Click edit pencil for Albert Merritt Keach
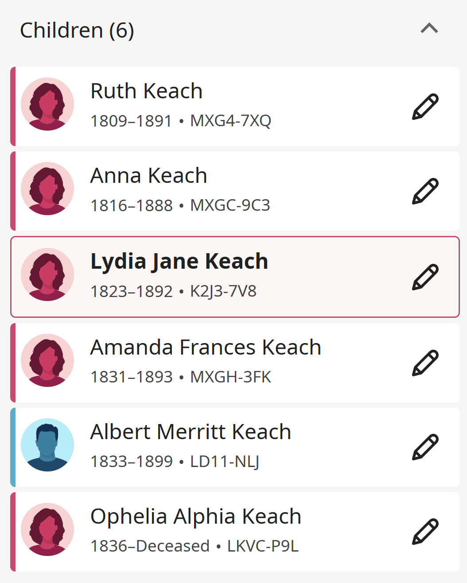The width and height of the screenshot is (467, 583). point(425,447)
